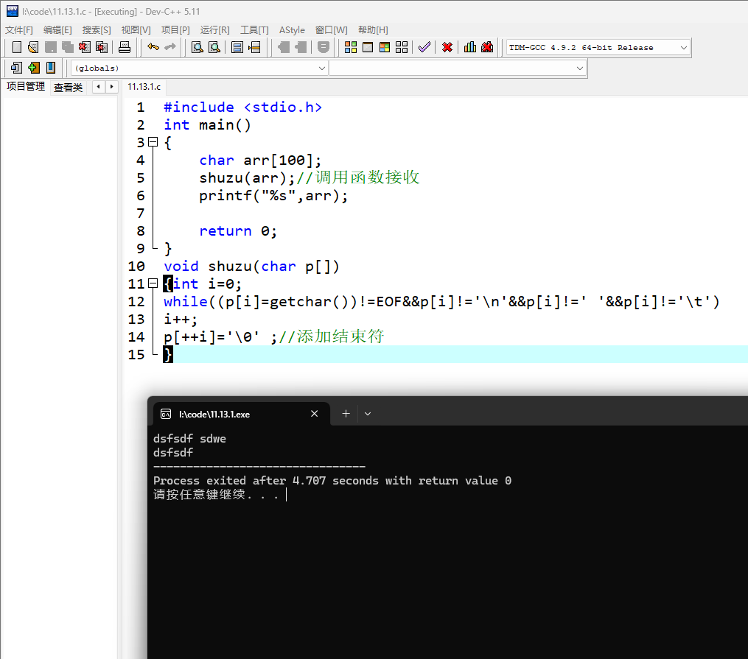Click the Delete profiling information icon
748x659 pixels.
tap(487, 47)
